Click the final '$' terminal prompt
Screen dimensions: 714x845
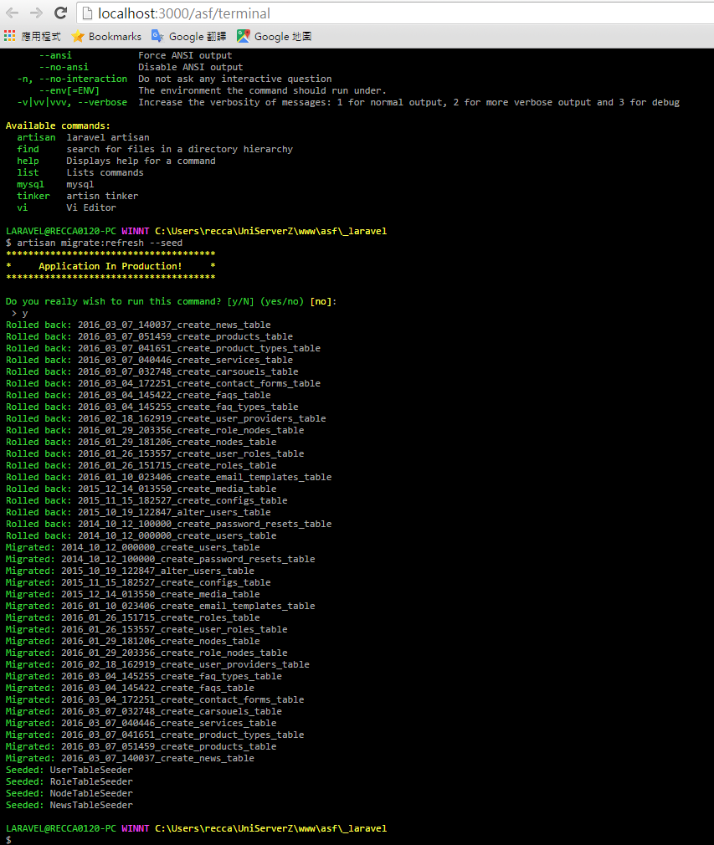tap(8, 840)
